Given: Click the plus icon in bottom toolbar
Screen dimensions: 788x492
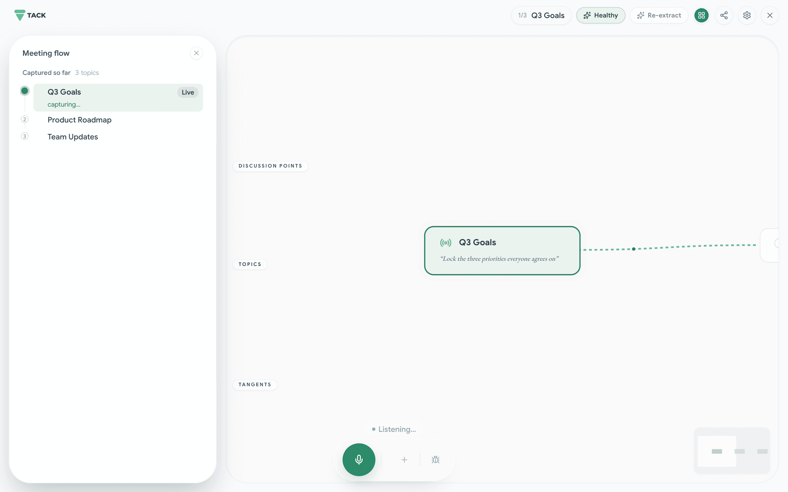Looking at the screenshot, I should point(404,459).
